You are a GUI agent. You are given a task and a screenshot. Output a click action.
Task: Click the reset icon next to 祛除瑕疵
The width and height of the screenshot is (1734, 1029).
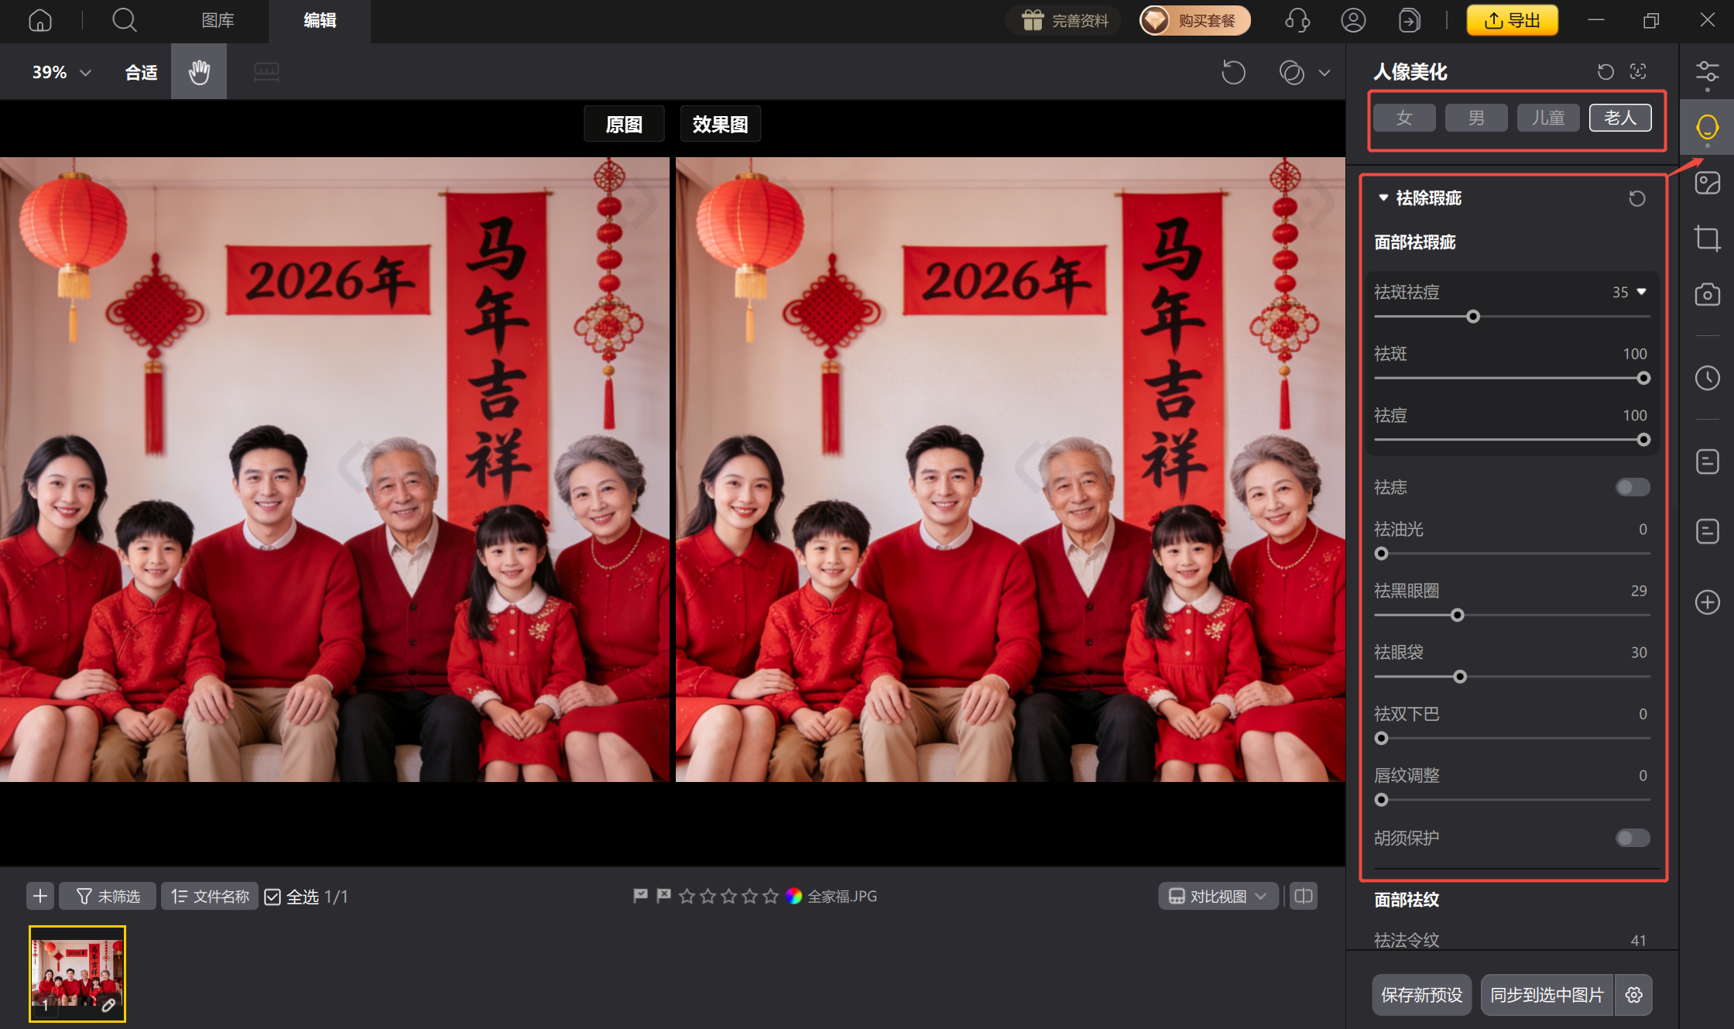[x=1636, y=198]
